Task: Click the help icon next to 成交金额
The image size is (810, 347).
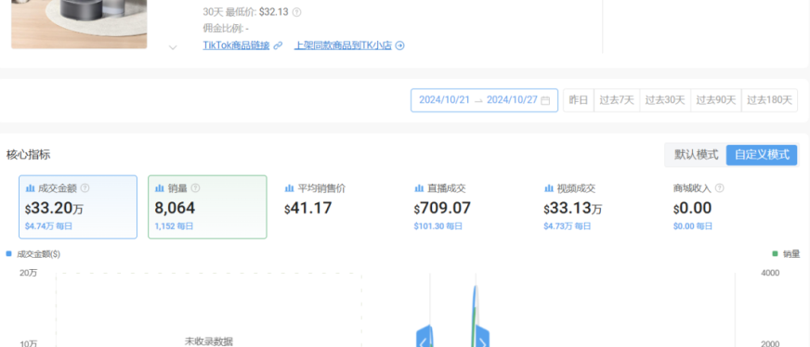Action: coord(85,188)
